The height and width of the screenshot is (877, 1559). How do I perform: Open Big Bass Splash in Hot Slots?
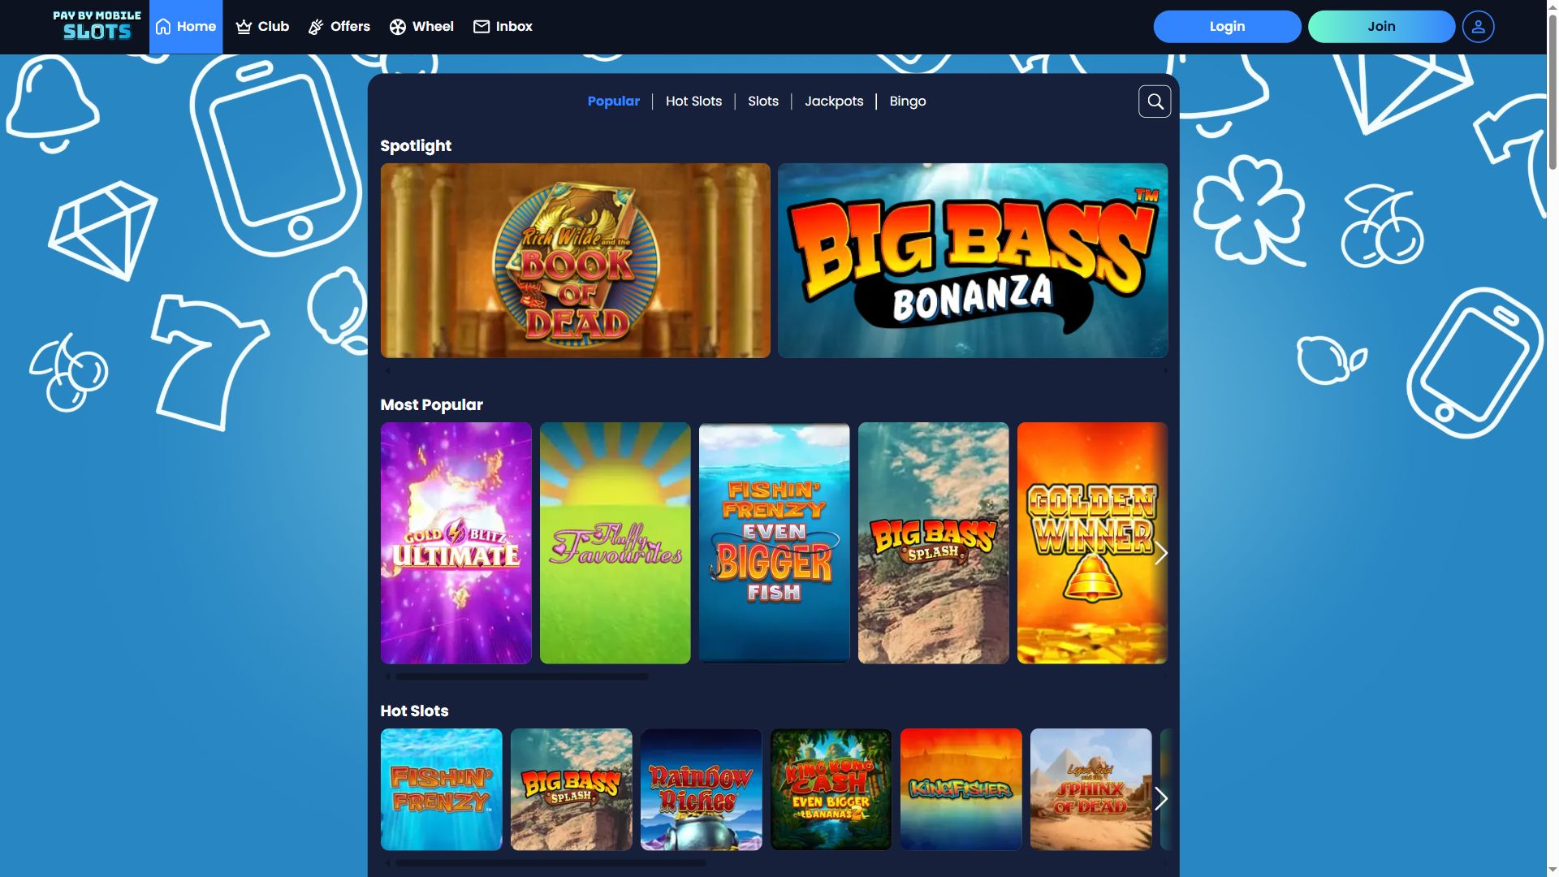[x=572, y=789]
